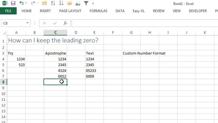Image resolution: width=218 pixels, height=123 pixels.
Task: Select row 8 header
Action: point(3,82)
